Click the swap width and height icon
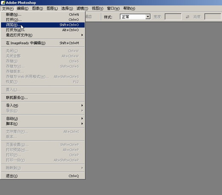222x195 pixels. [188, 17]
